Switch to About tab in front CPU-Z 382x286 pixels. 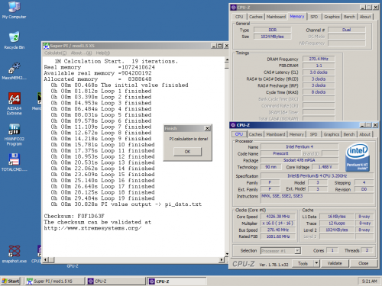(364, 134)
